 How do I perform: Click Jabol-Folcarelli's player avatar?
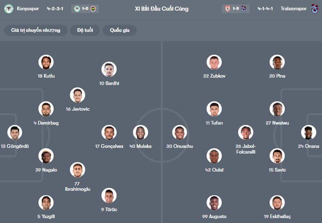245,132
